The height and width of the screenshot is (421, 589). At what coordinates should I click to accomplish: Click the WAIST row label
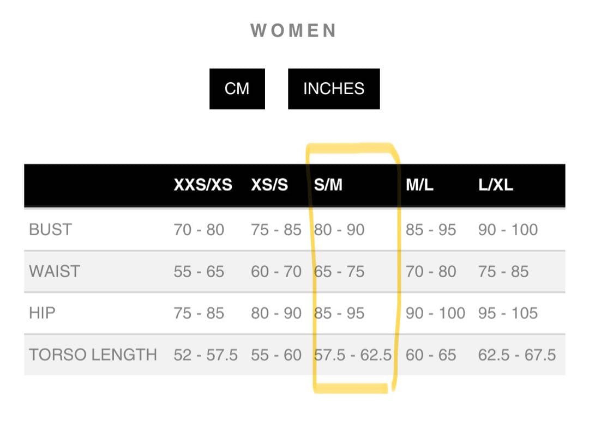click(x=55, y=271)
